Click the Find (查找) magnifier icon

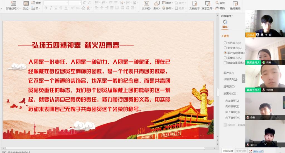pos(217,3)
